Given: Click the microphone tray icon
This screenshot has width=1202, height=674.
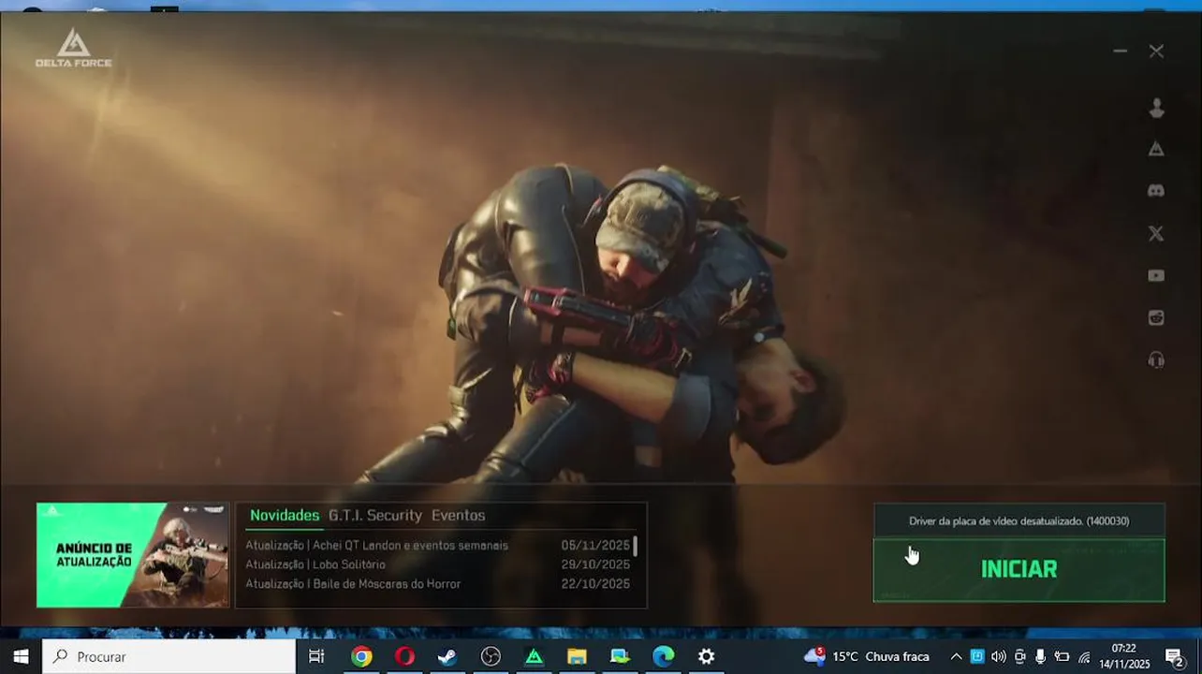Looking at the screenshot, I should 1040,656.
